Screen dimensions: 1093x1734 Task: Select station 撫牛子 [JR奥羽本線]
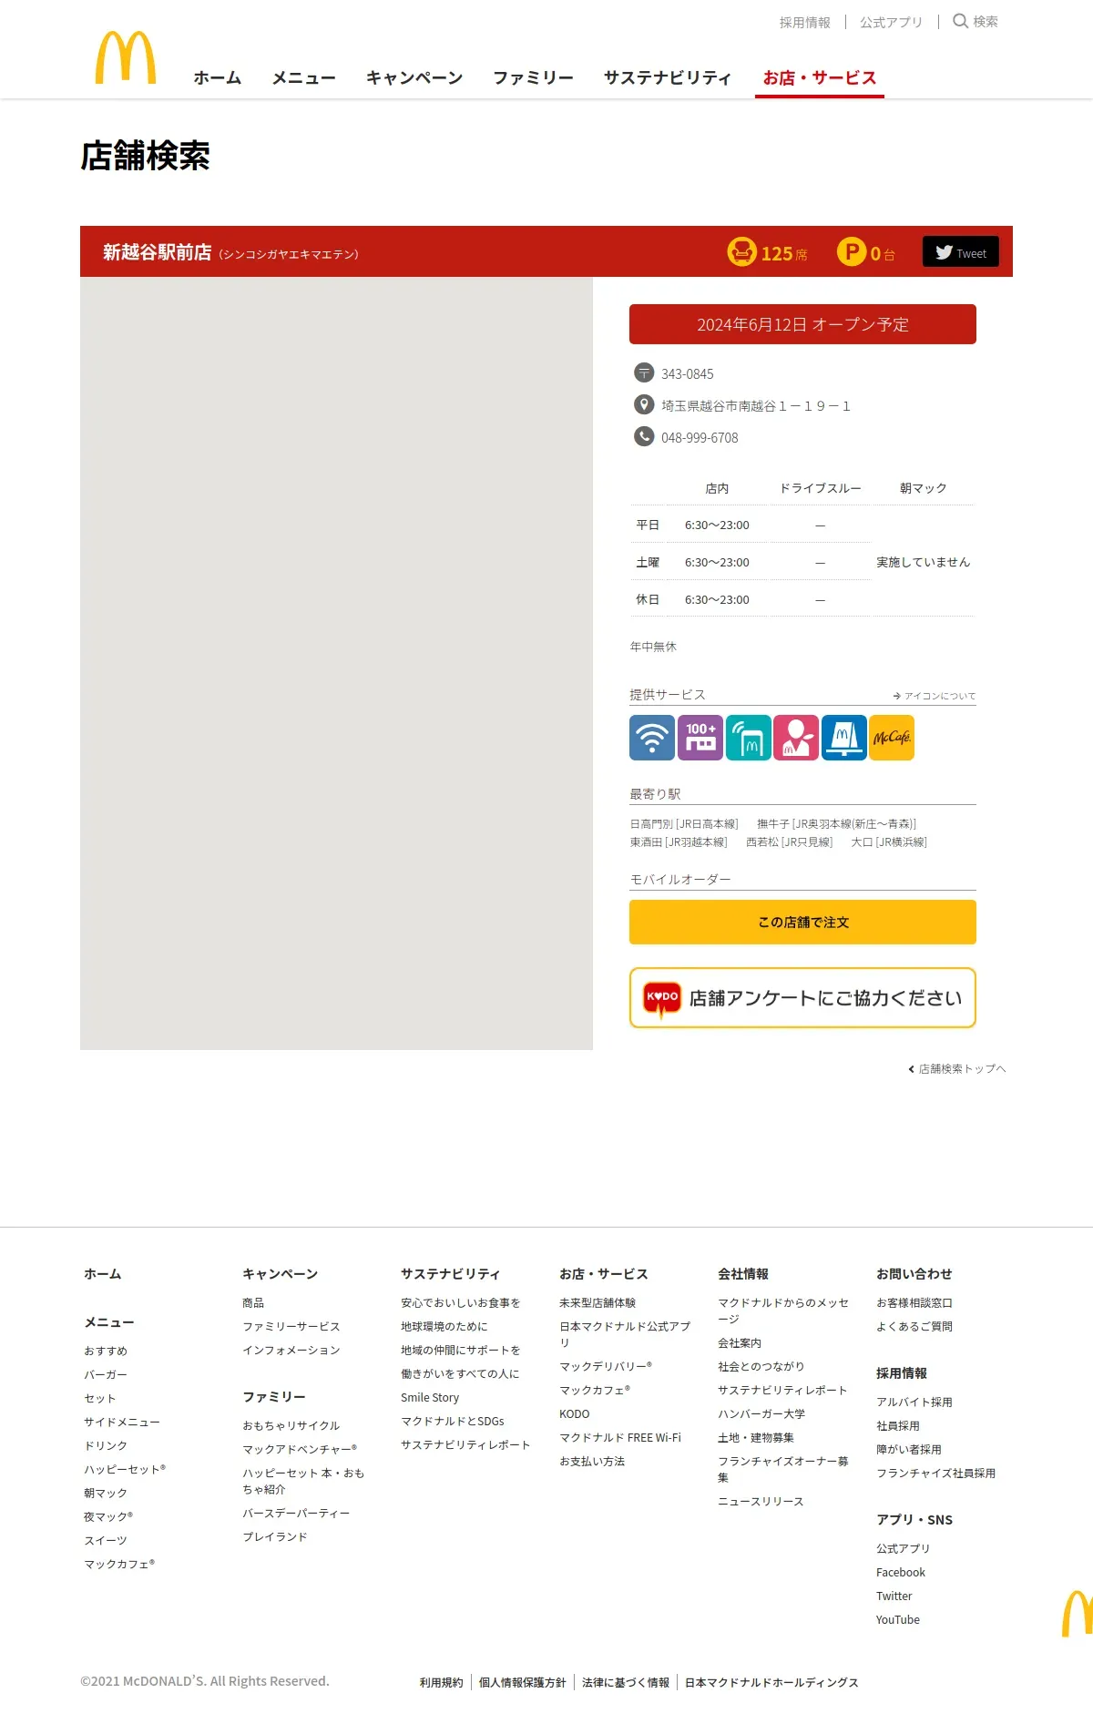click(837, 823)
